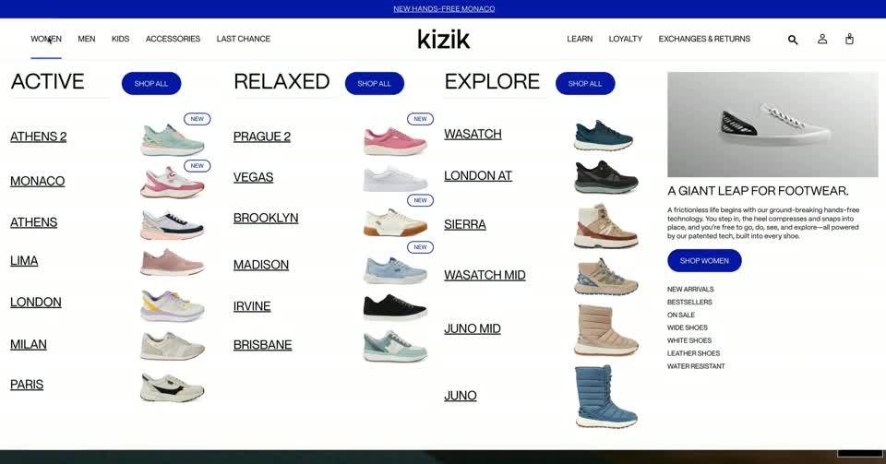Open the Juno Mid link
886x464 pixels.
pos(473,329)
